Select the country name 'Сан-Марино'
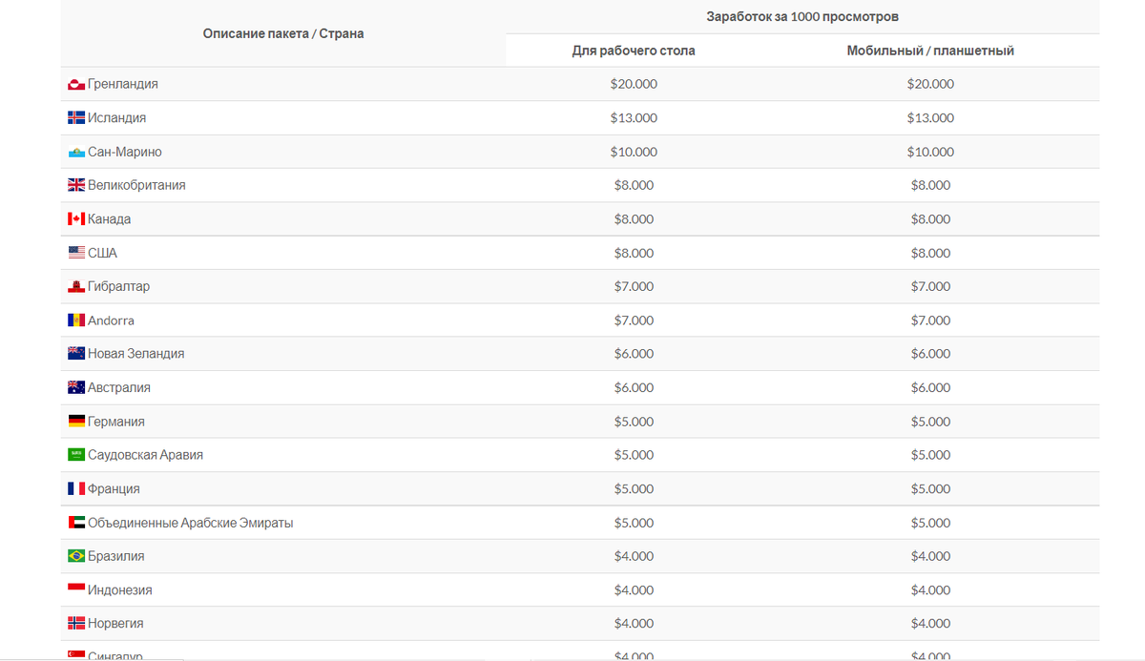Viewport: 1145px width, 661px height. (x=125, y=153)
